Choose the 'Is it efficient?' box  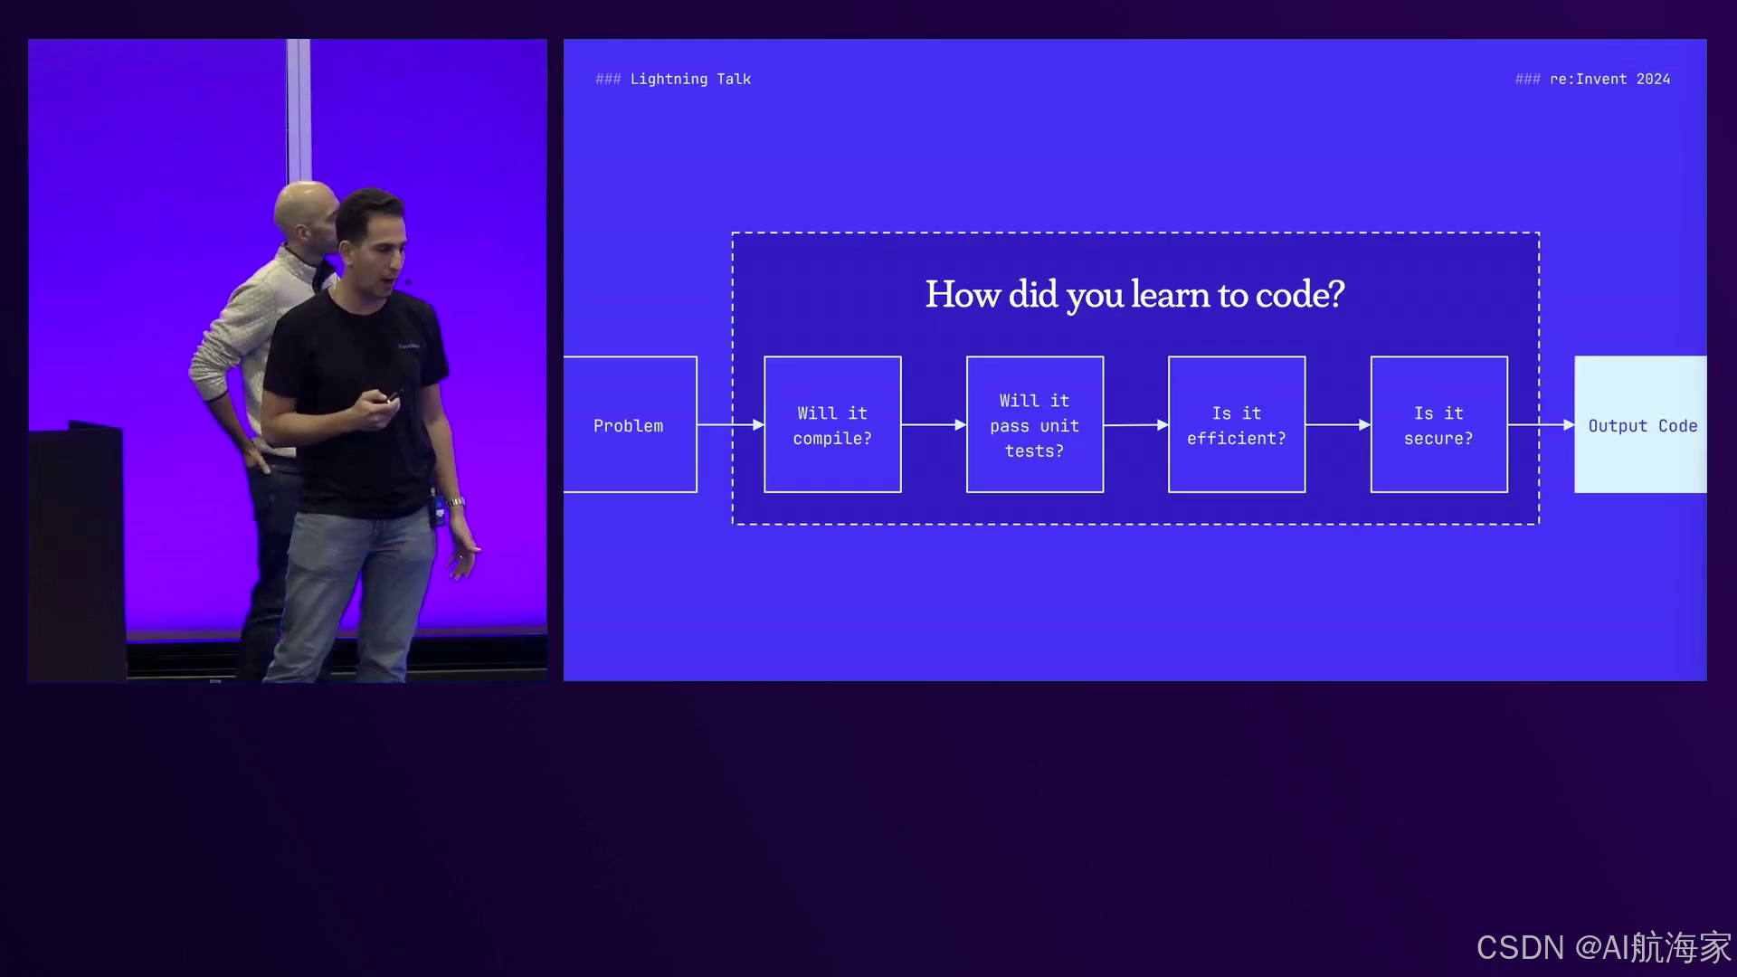pos(1237,425)
